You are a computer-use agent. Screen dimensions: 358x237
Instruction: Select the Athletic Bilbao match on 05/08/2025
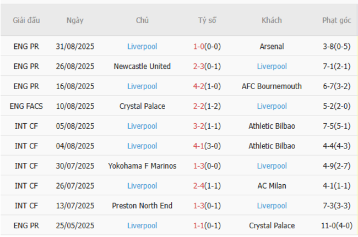272,126
